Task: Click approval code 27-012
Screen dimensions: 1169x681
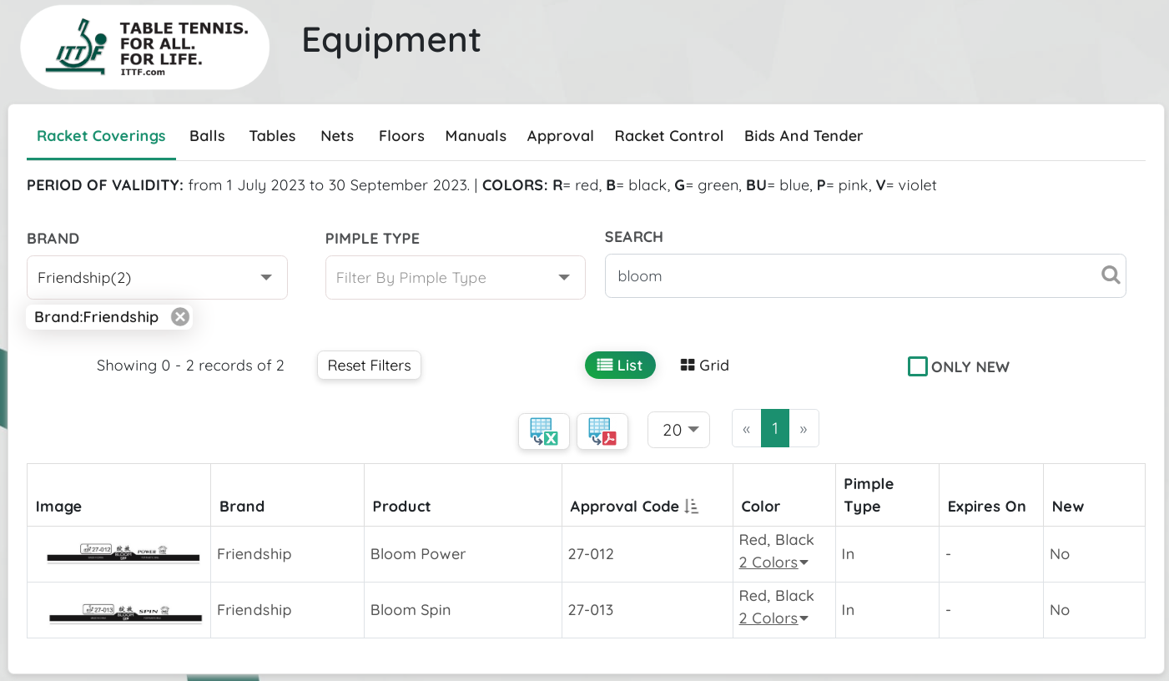Action: point(591,554)
